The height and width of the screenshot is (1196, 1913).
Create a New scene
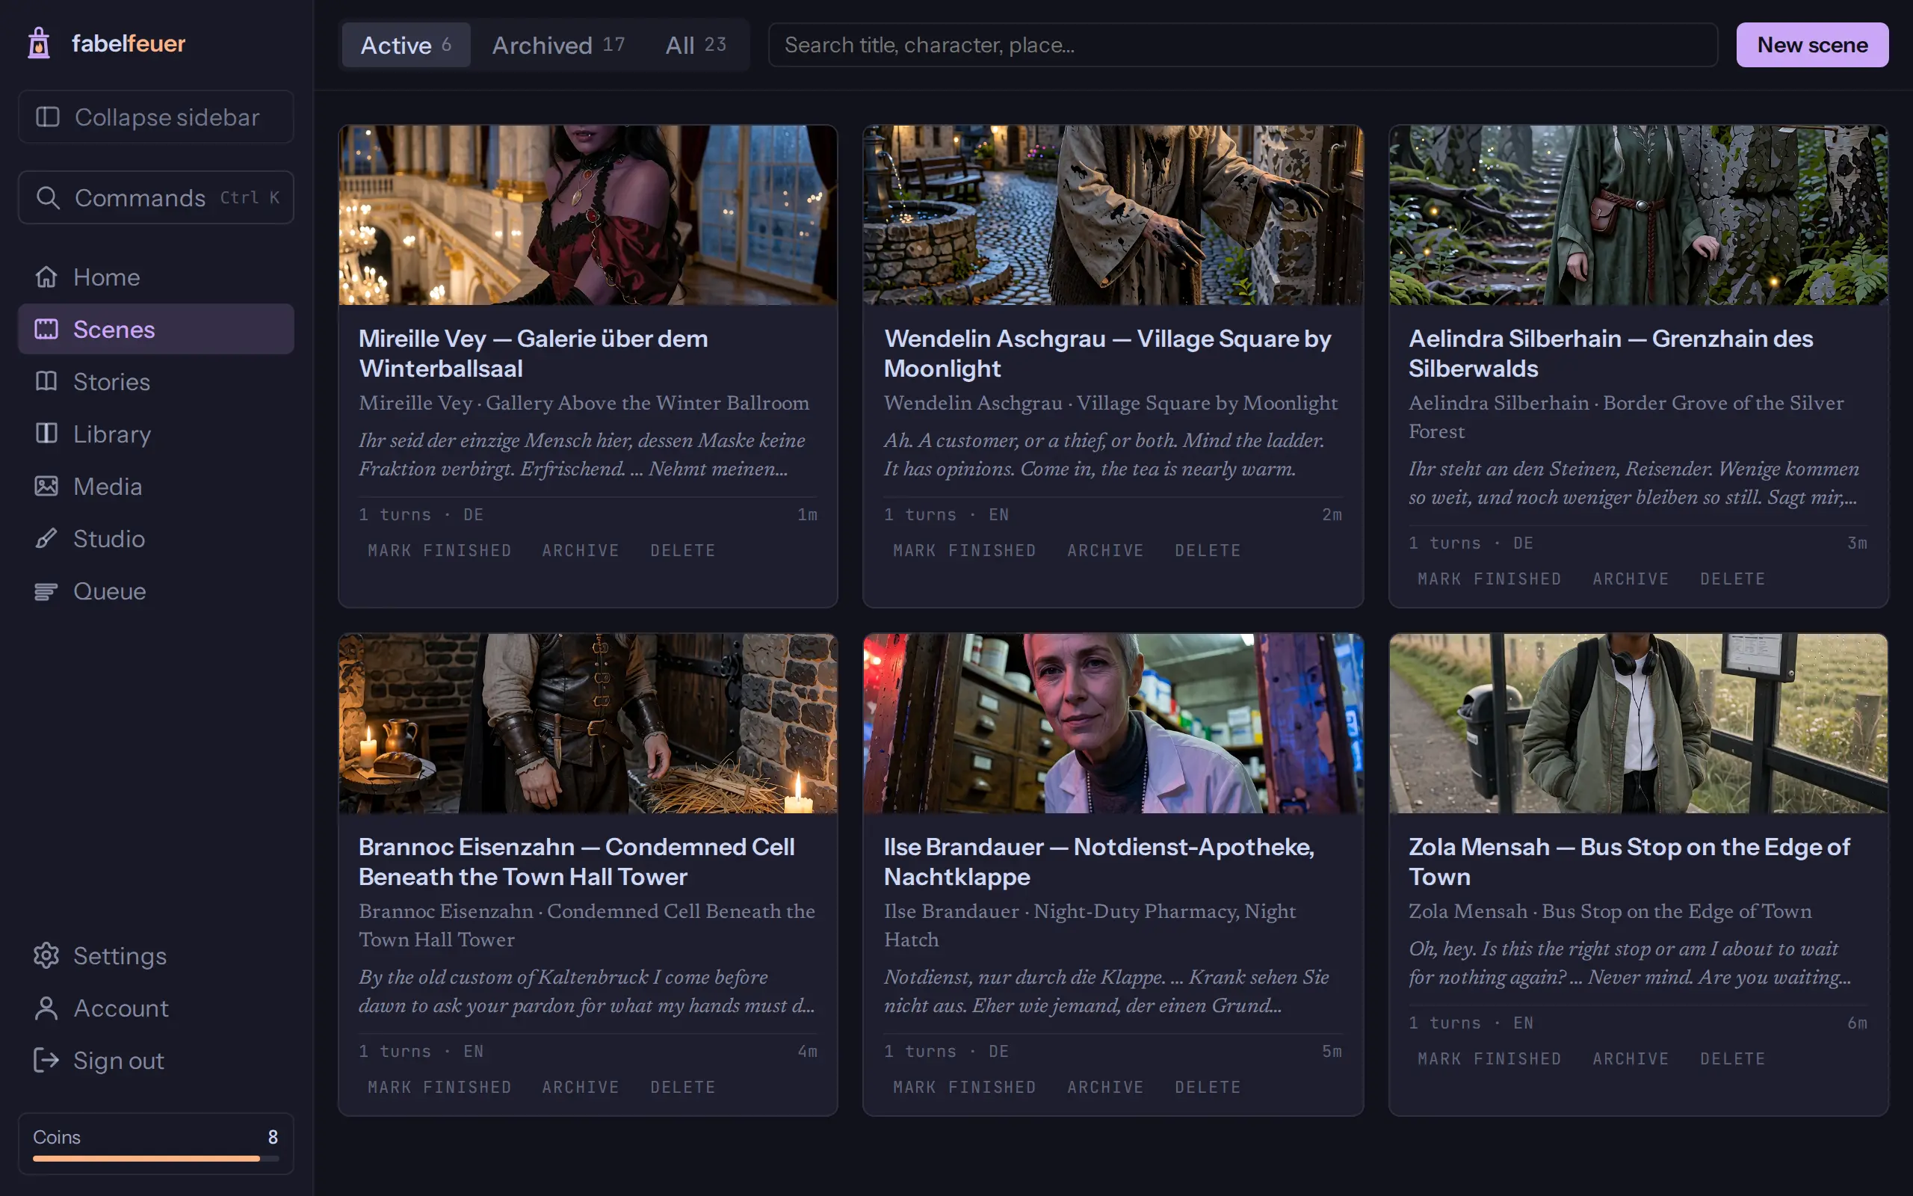pos(1812,45)
